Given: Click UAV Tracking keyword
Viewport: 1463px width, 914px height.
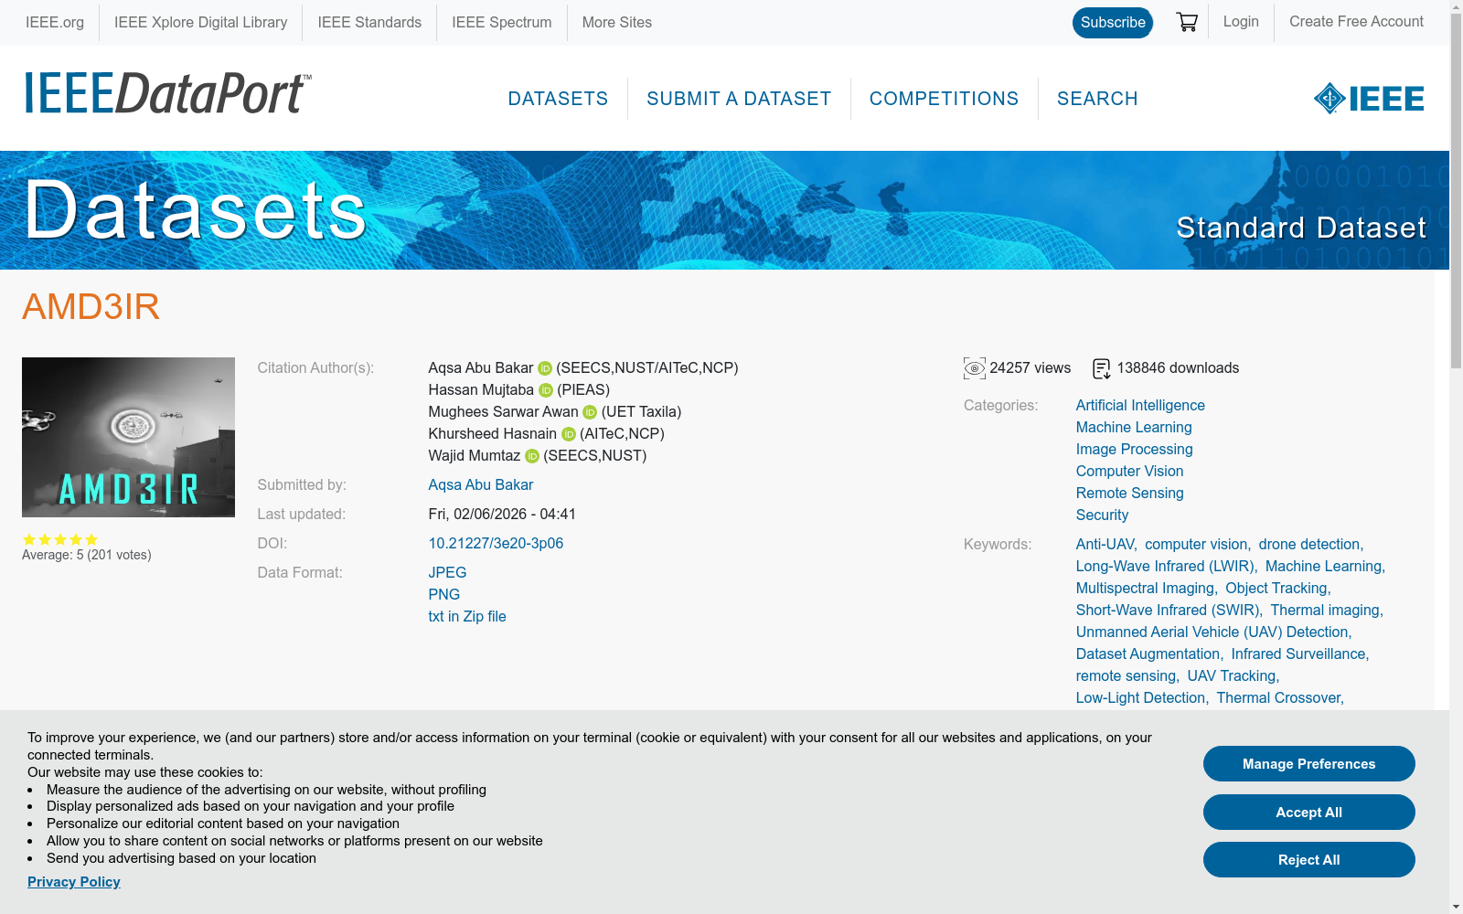Looking at the screenshot, I should point(1232,676).
